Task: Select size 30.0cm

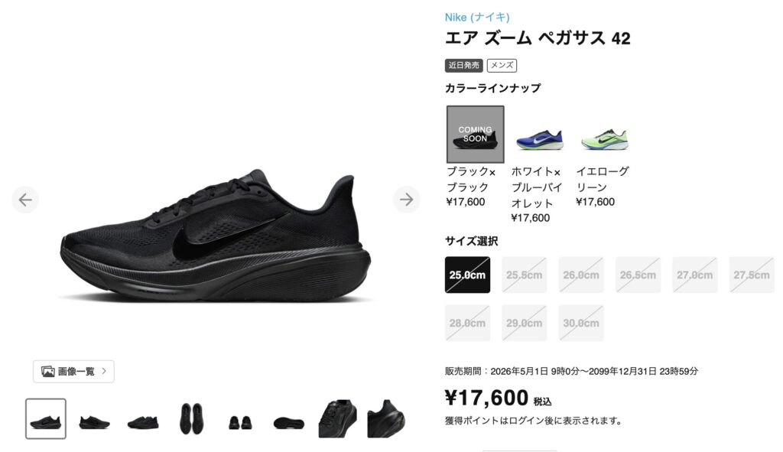Action: click(x=581, y=324)
